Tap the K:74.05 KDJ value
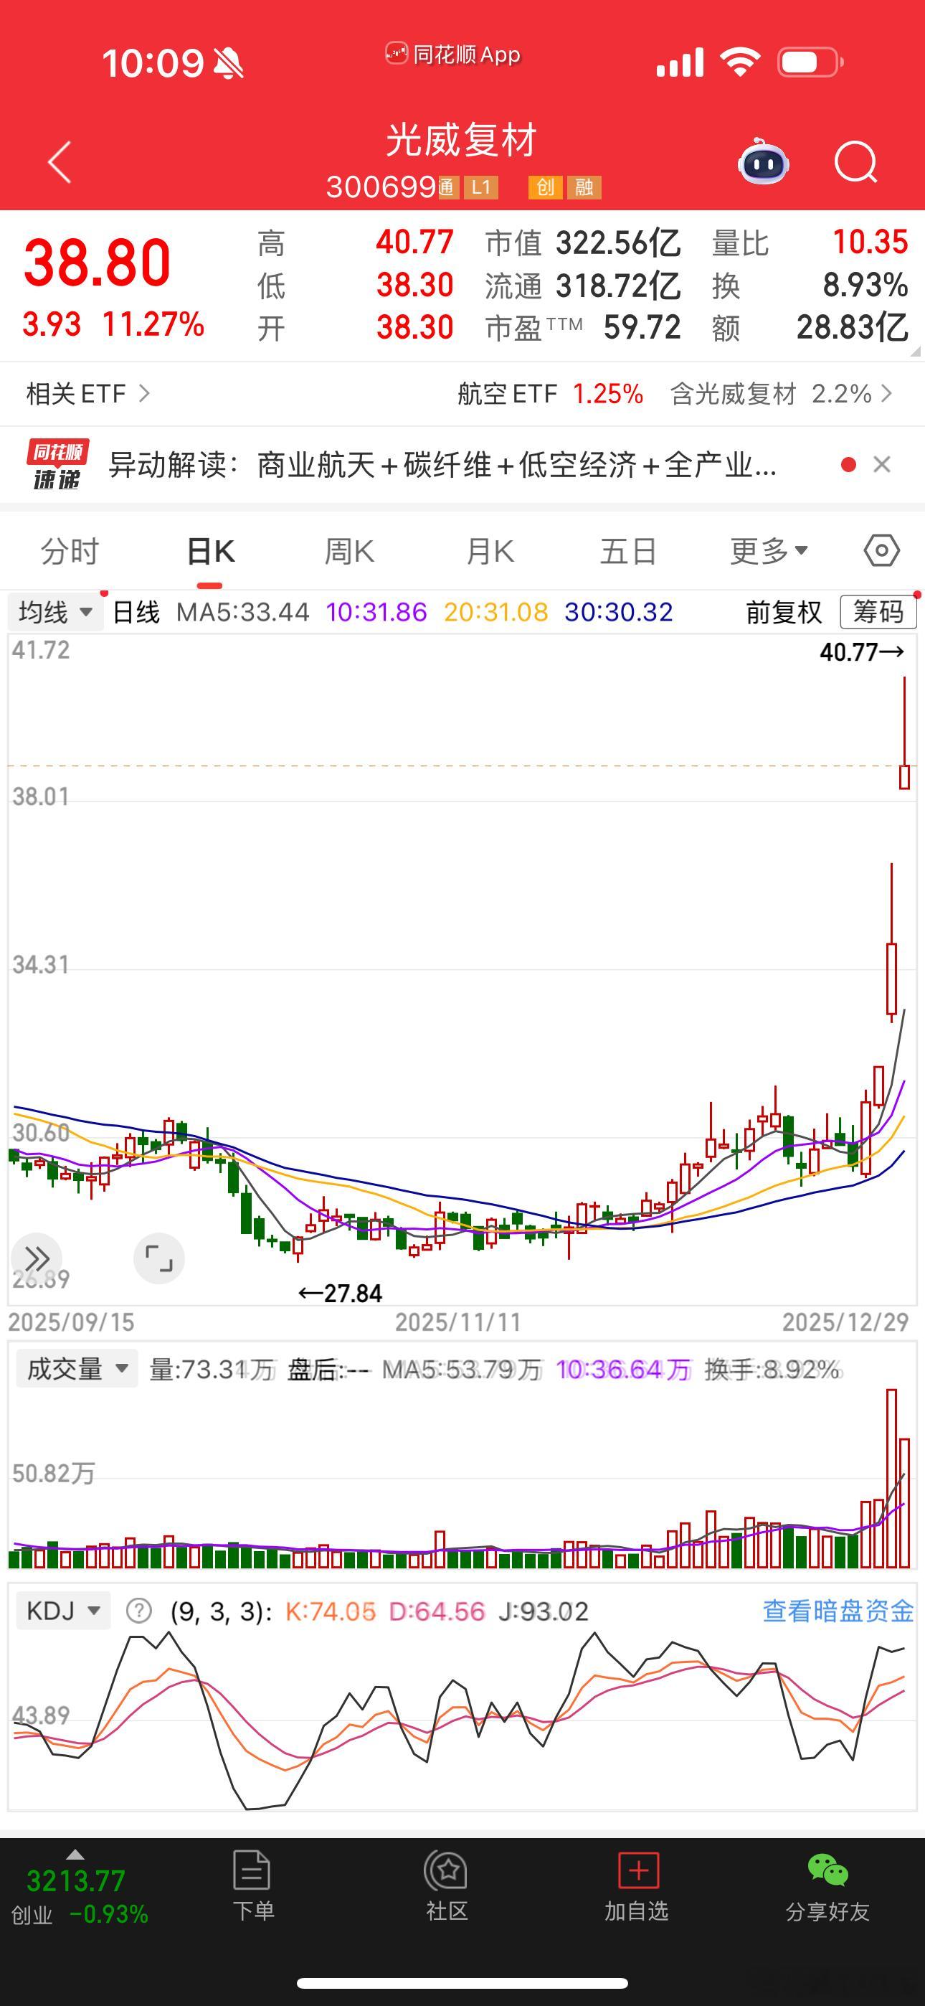 [x=330, y=1611]
